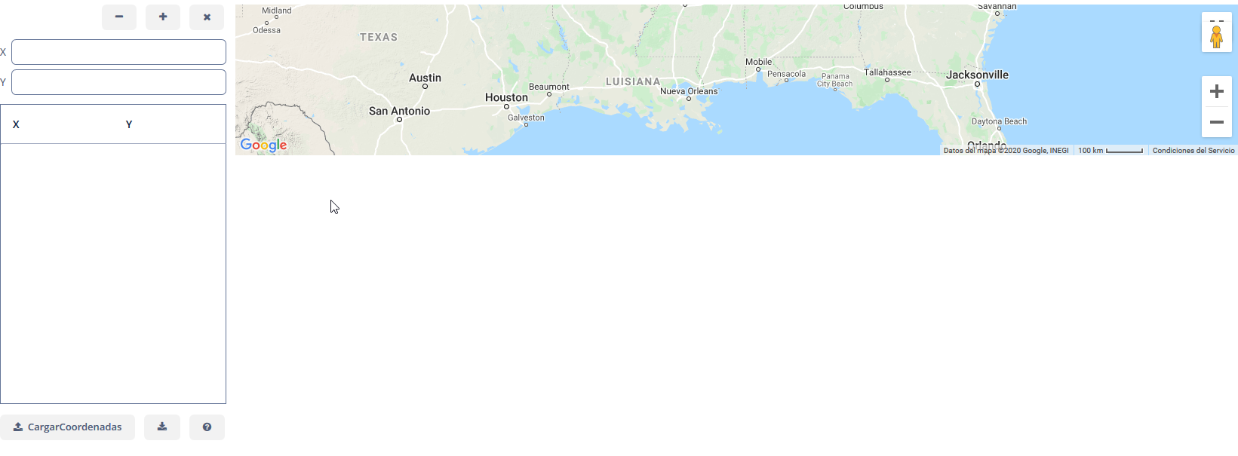
Task: Open help via question mark icon
Action: coord(207,427)
